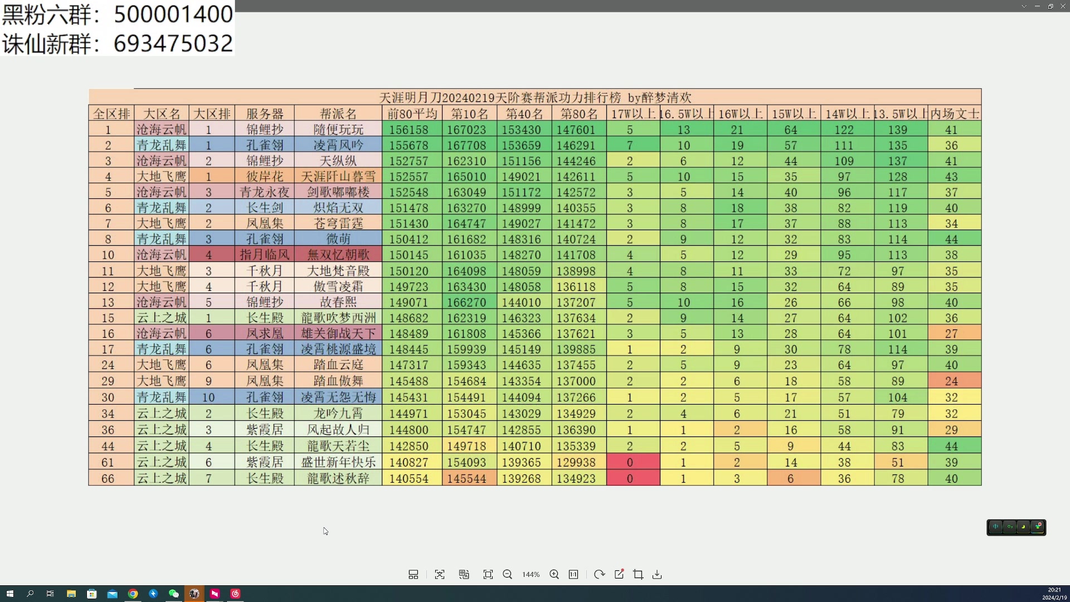Open the thumbnail grid view icon
The image size is (1070, 602).
pos(413,575)
